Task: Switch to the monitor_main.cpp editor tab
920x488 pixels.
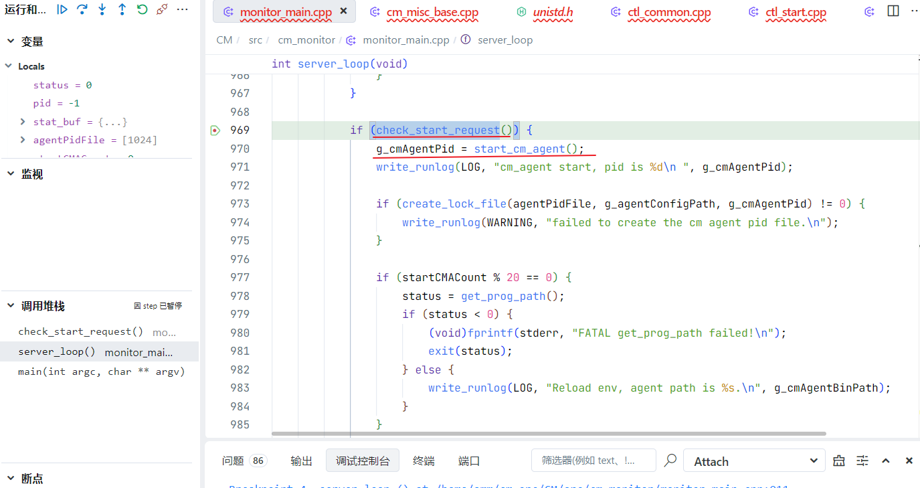Action: (x=286, y=12)
